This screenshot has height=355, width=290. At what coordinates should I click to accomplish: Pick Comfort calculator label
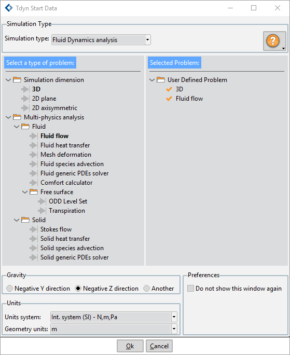[x=66, y=183]
